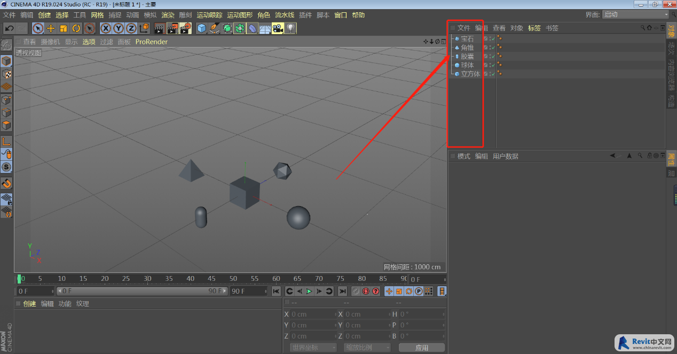Switch to the 场次 side tab
This screenshot has height=354, width=677.
pyautogui.click(x=671, y=49)
